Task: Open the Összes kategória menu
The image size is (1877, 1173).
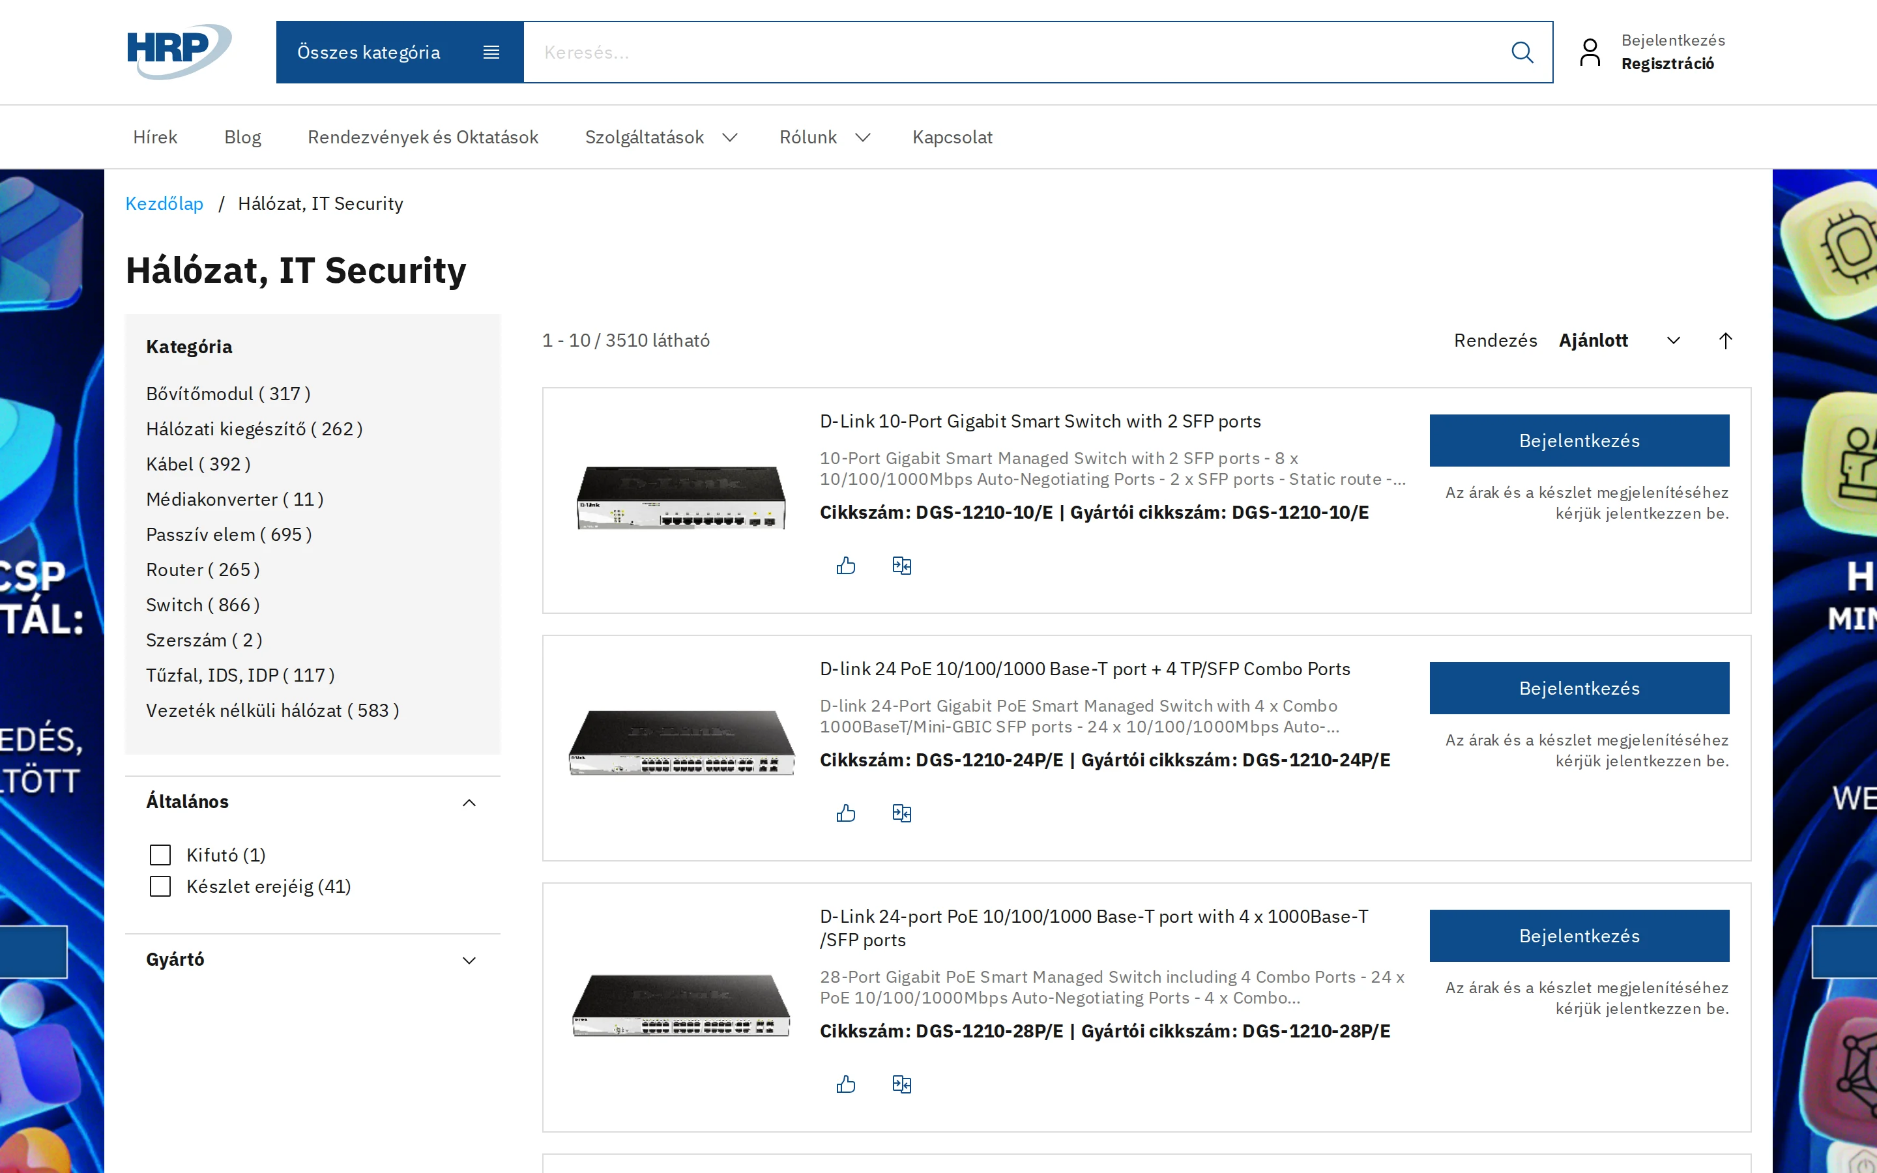Action: (x=400, y=52)
